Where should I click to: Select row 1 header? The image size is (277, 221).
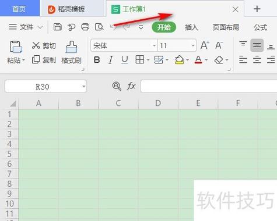click(x=9, y=114)
